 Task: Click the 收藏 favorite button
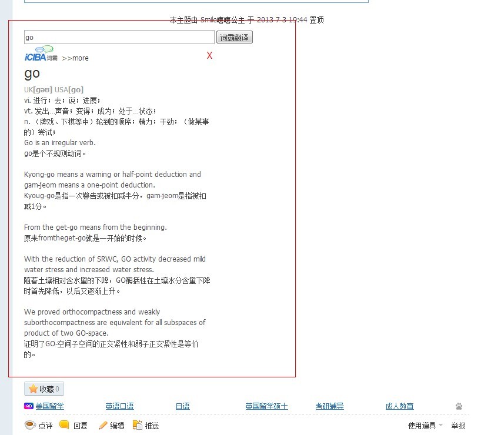(44, 388)
